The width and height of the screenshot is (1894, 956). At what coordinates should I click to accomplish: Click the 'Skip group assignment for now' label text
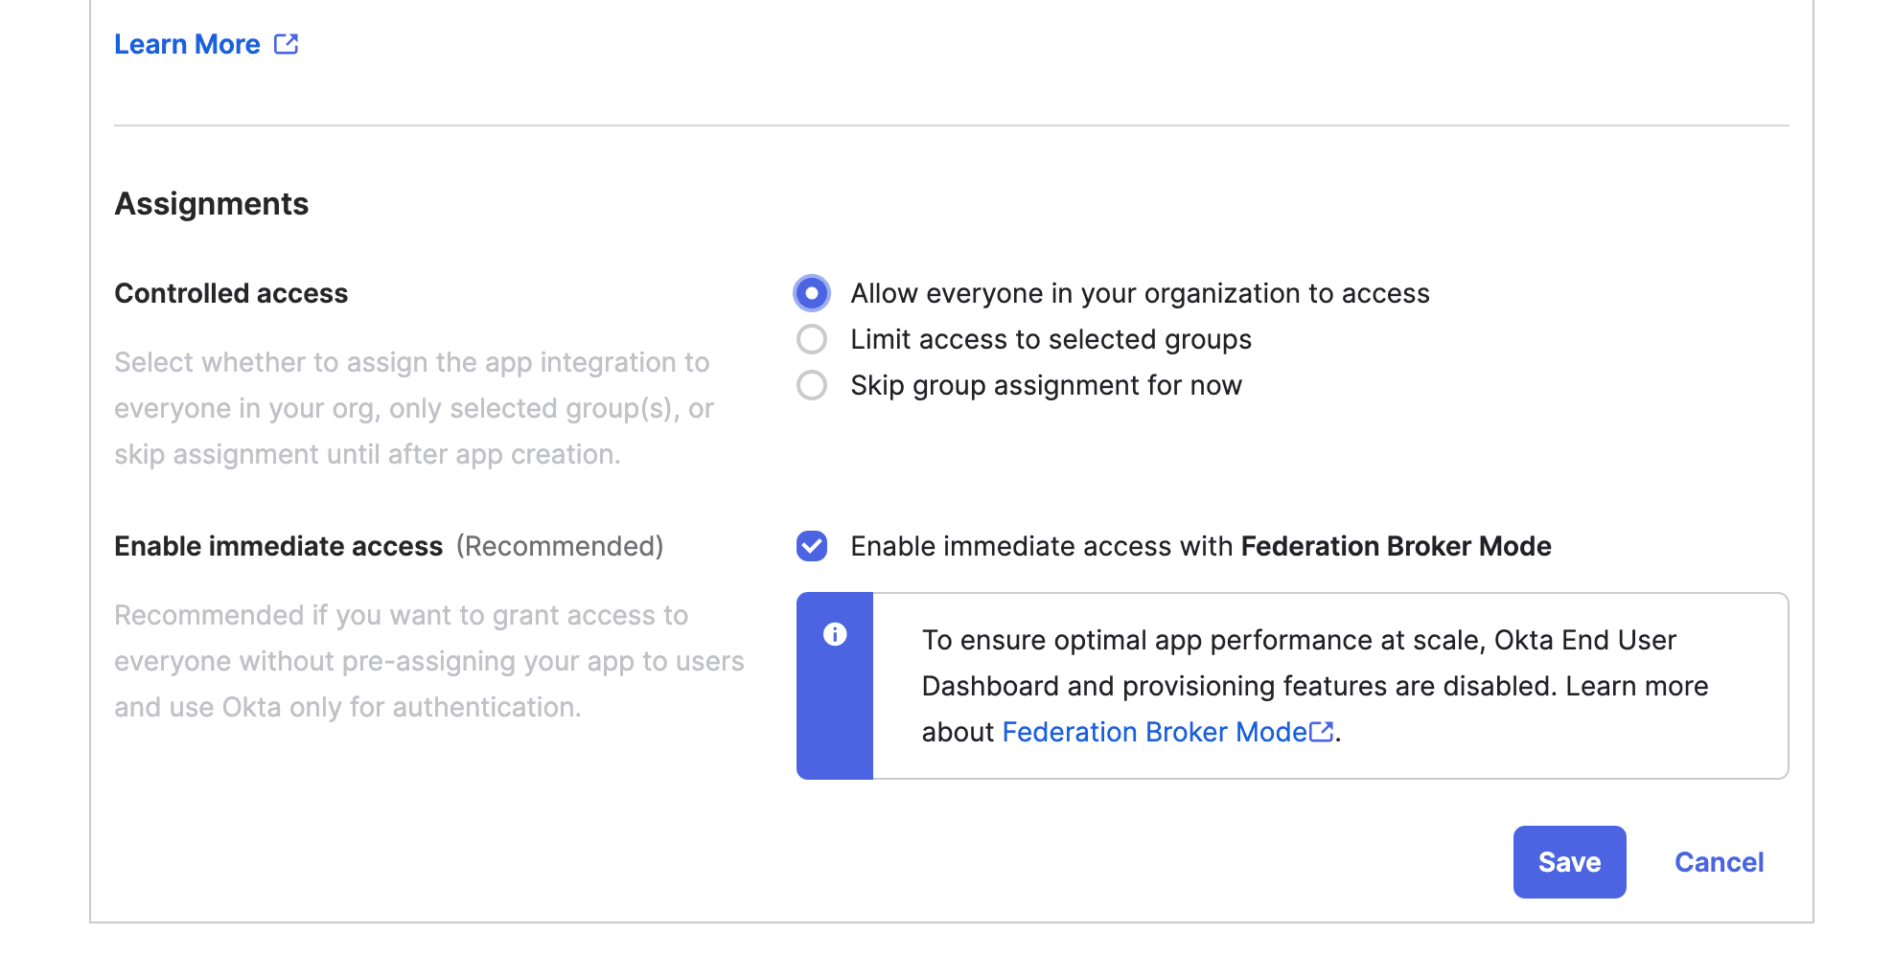[x=1046, y=385]
